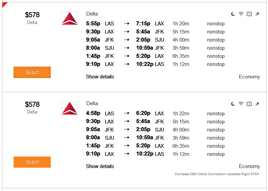
Task: Click the power outlet icon in first result
Action: click(x=257, y=14)
